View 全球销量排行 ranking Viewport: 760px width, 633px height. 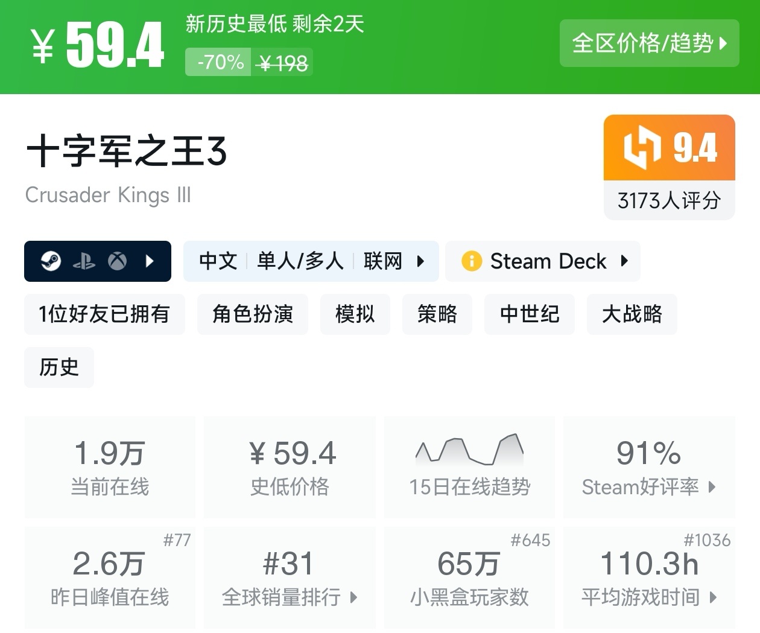coord(290,597)
